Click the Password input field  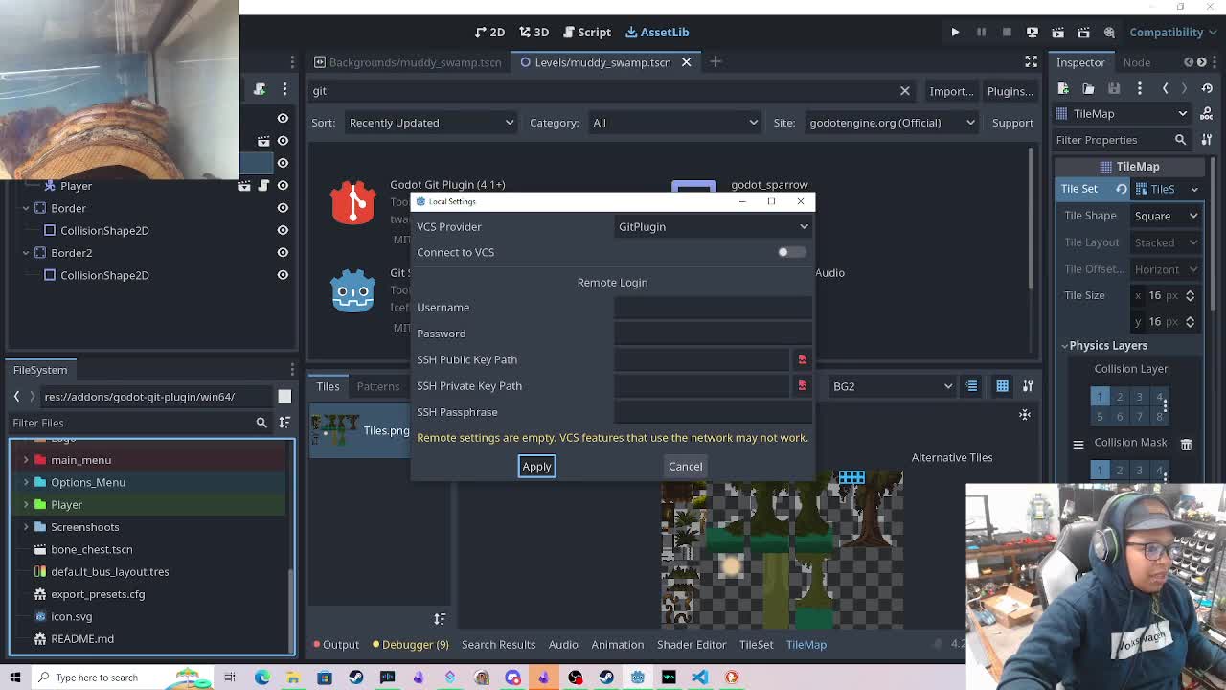click(x=713, y=333)
